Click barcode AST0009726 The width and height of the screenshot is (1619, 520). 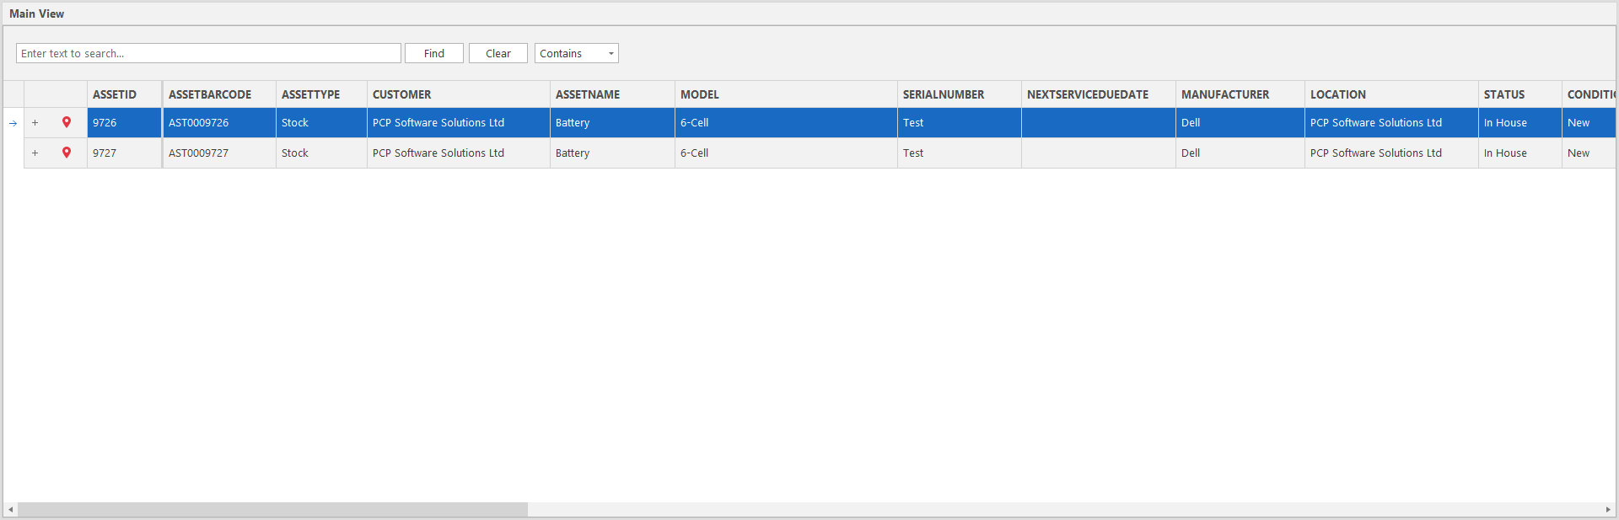pyautogui.click(x=219, y=122)
